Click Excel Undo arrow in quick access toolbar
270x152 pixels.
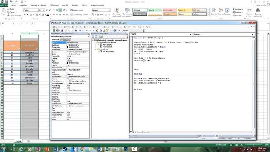[x=11, y=2]
